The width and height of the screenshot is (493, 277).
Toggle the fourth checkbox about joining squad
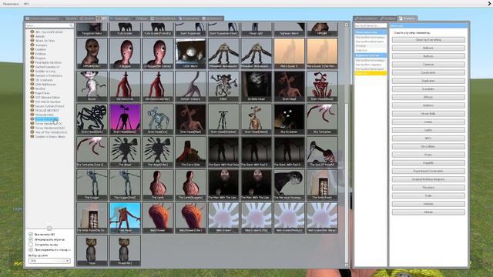coord(31,249)
